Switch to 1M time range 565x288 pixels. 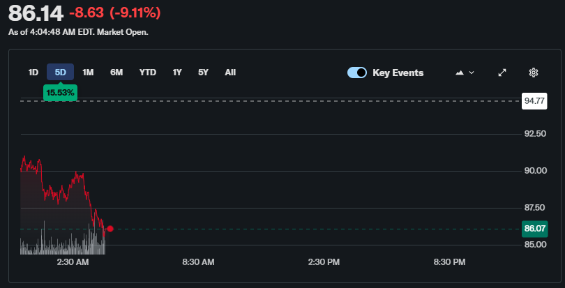[88, 72]
